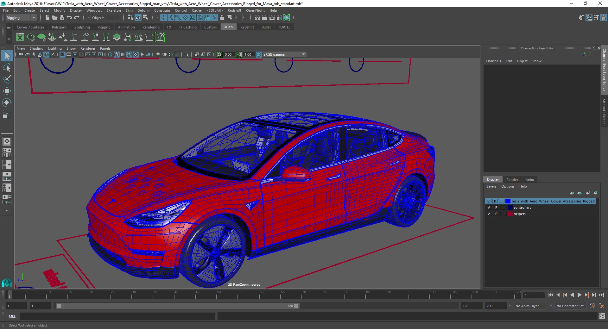The width and height of the screenshot is (608, 329).
Task: Open the IPR render icon
Action: coord(272,18)
